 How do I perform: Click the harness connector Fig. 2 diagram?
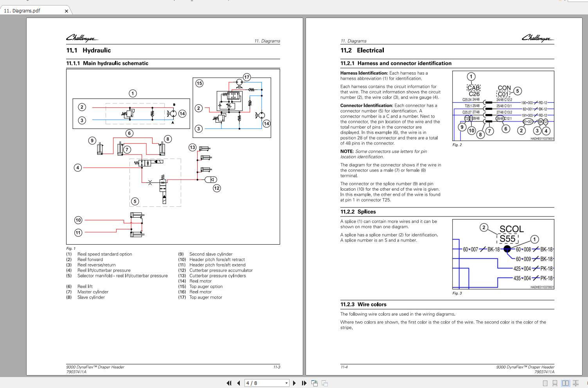click(503, 105)
